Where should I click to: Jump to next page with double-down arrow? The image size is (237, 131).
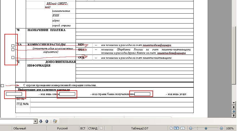point(234,115)
